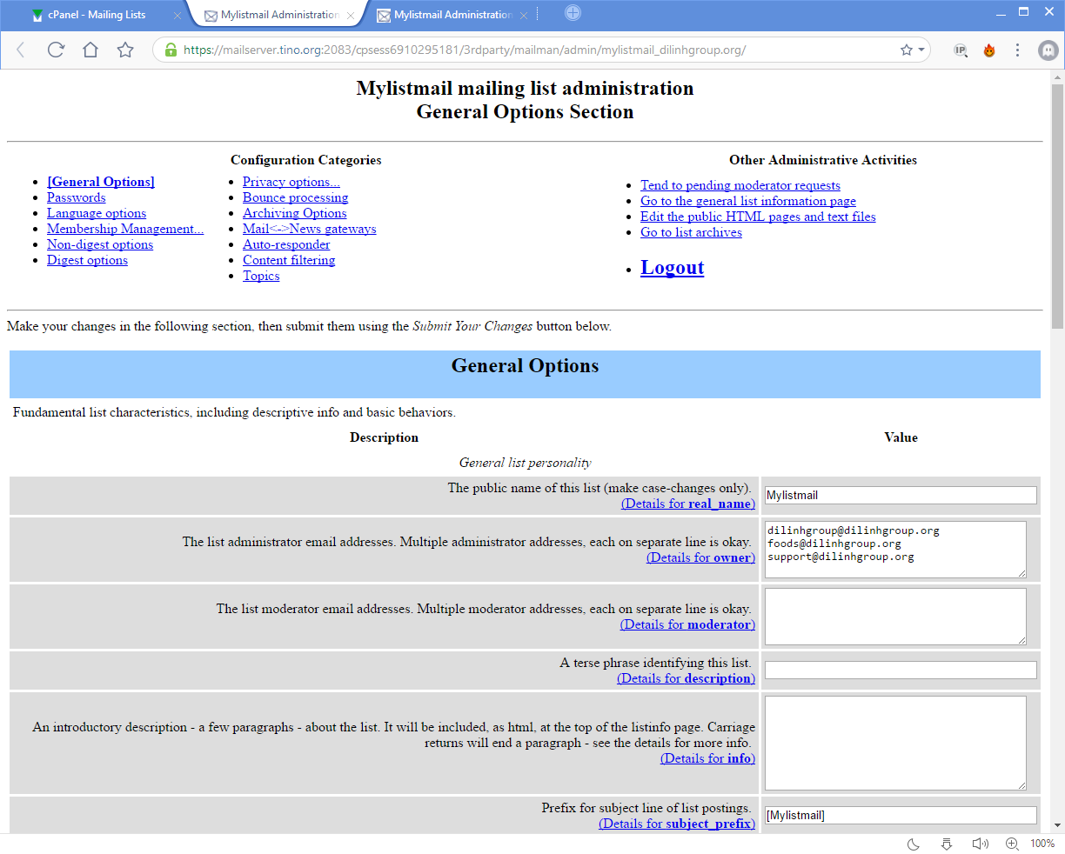
Task: Go to Auto-responder settings
Action: tap(286, 244)
